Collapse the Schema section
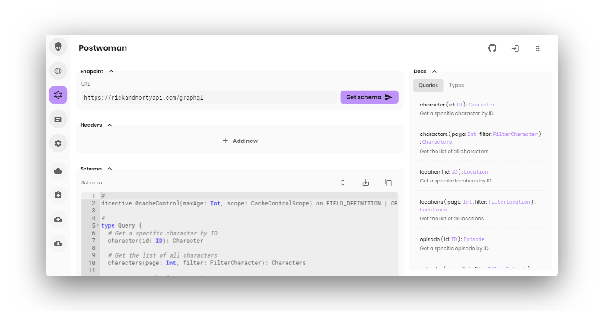 coord(110,169)
